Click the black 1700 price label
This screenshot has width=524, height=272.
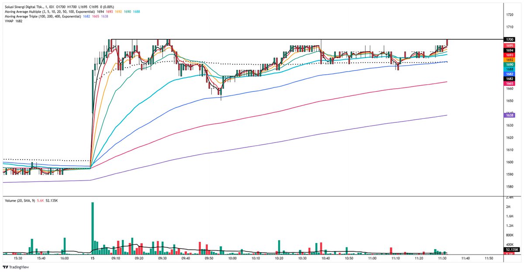pyautogui.click(x=510, y=39)
